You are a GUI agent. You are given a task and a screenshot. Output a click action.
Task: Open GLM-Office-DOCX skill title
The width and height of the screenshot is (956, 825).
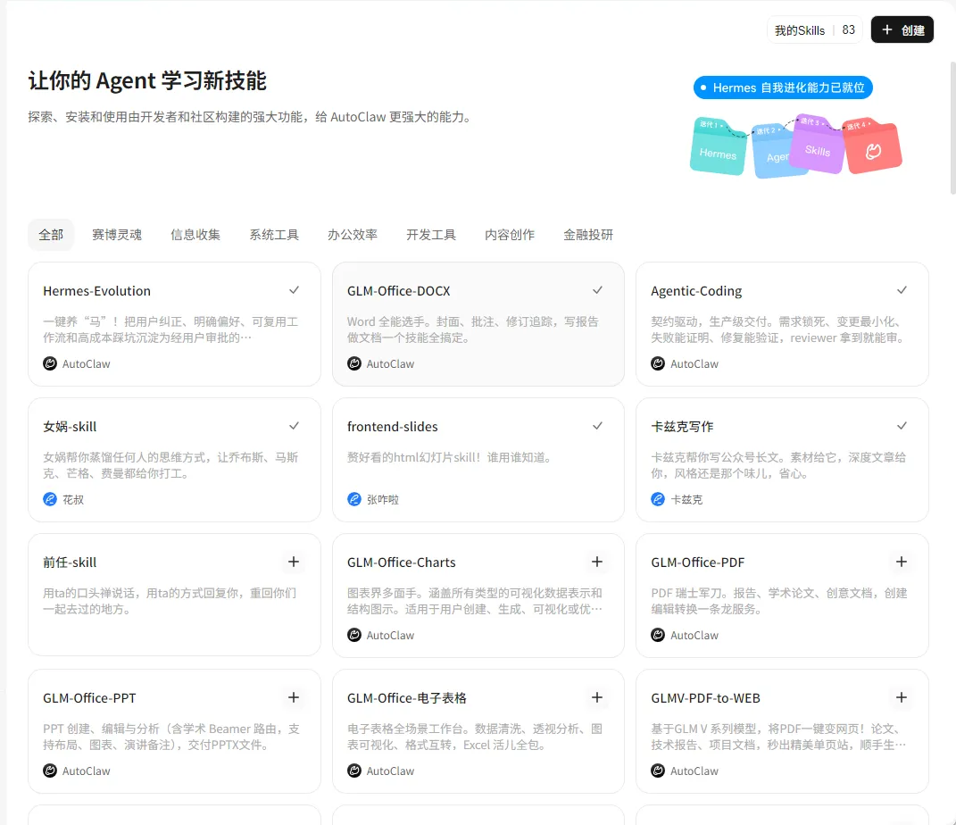pos(399,291)
